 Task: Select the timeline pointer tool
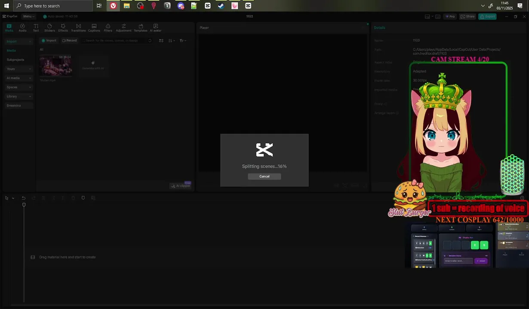point(6,198)
